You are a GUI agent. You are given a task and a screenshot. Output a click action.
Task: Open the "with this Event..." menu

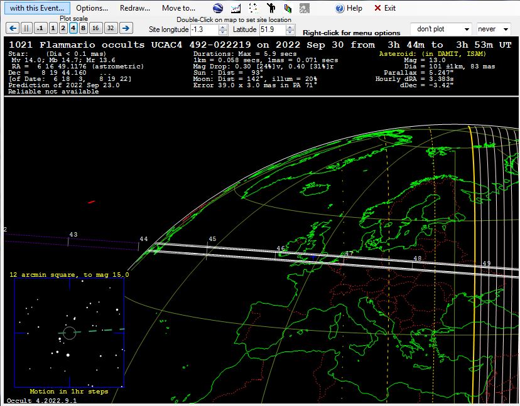pyautogui.click(x=37, y=8)
